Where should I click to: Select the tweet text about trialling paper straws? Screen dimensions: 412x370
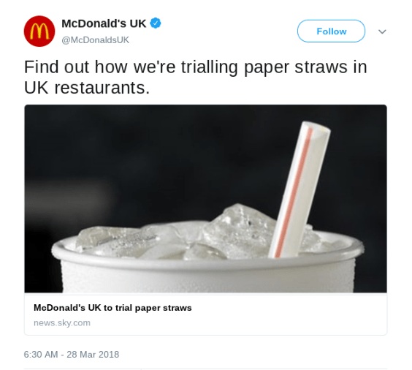[196, 77]
